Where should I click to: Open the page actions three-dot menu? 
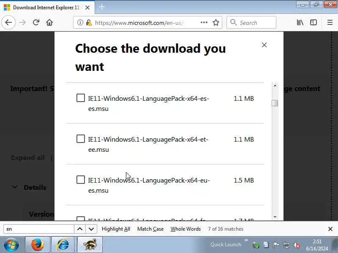204,22
